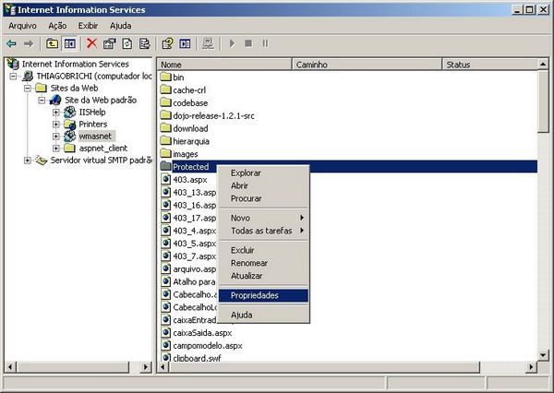554x393 pixels.
Task: Click the bin folder icon
Action: (x=165, y=77)
